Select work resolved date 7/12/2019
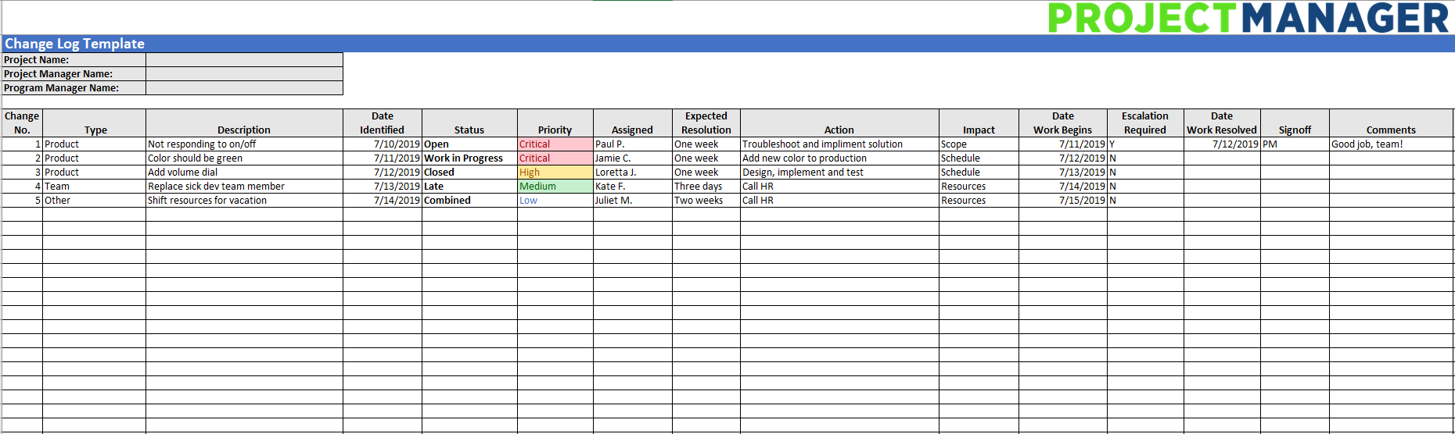Screen dimensions: 1455x434 [1222, 144]
